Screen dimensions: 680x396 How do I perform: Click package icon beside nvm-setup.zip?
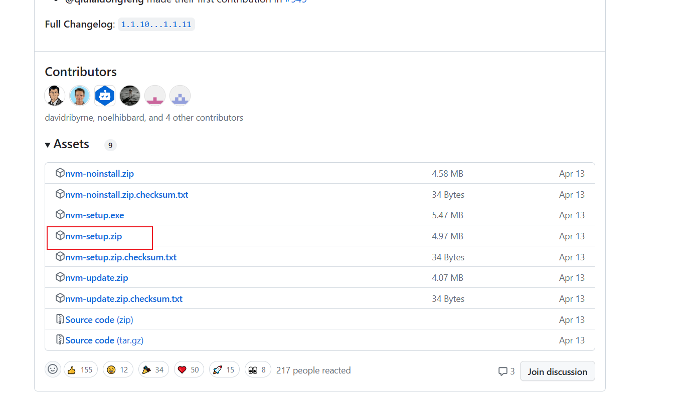[60, 236]
